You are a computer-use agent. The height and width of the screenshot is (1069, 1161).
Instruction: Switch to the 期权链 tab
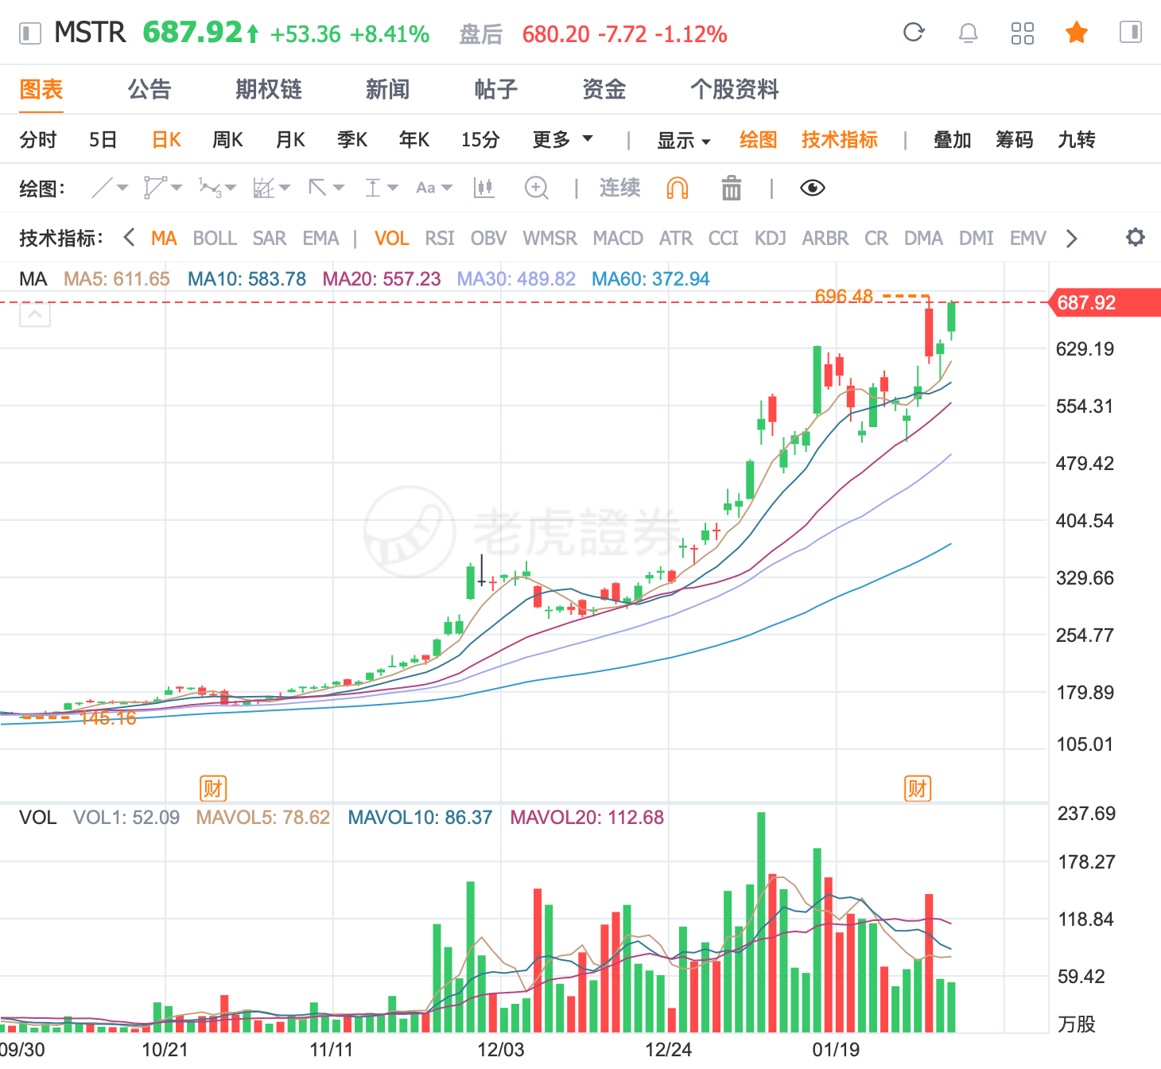[269, 89]
